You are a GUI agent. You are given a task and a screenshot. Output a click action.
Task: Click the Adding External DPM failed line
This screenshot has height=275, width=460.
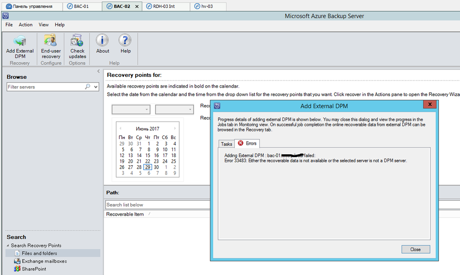coord(270,155)
